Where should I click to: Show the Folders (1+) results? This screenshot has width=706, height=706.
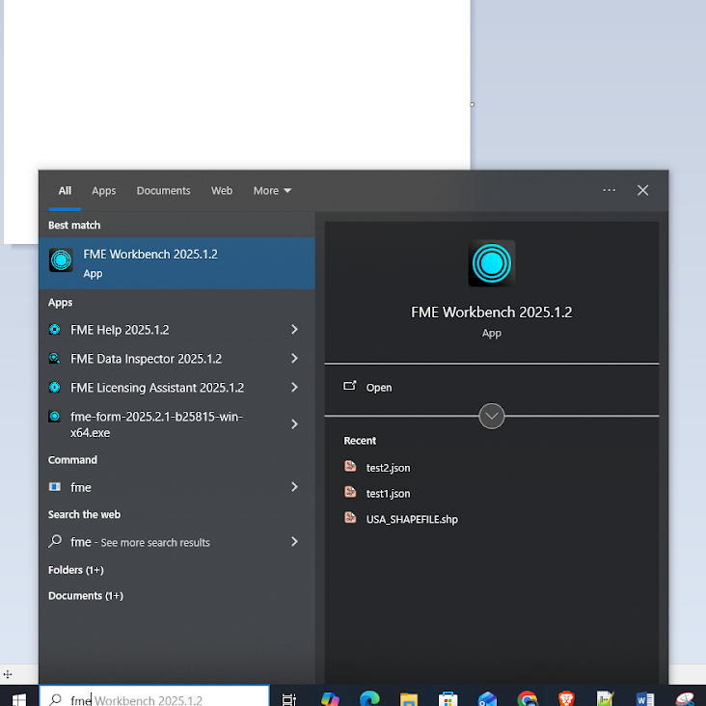coord(76,570)
